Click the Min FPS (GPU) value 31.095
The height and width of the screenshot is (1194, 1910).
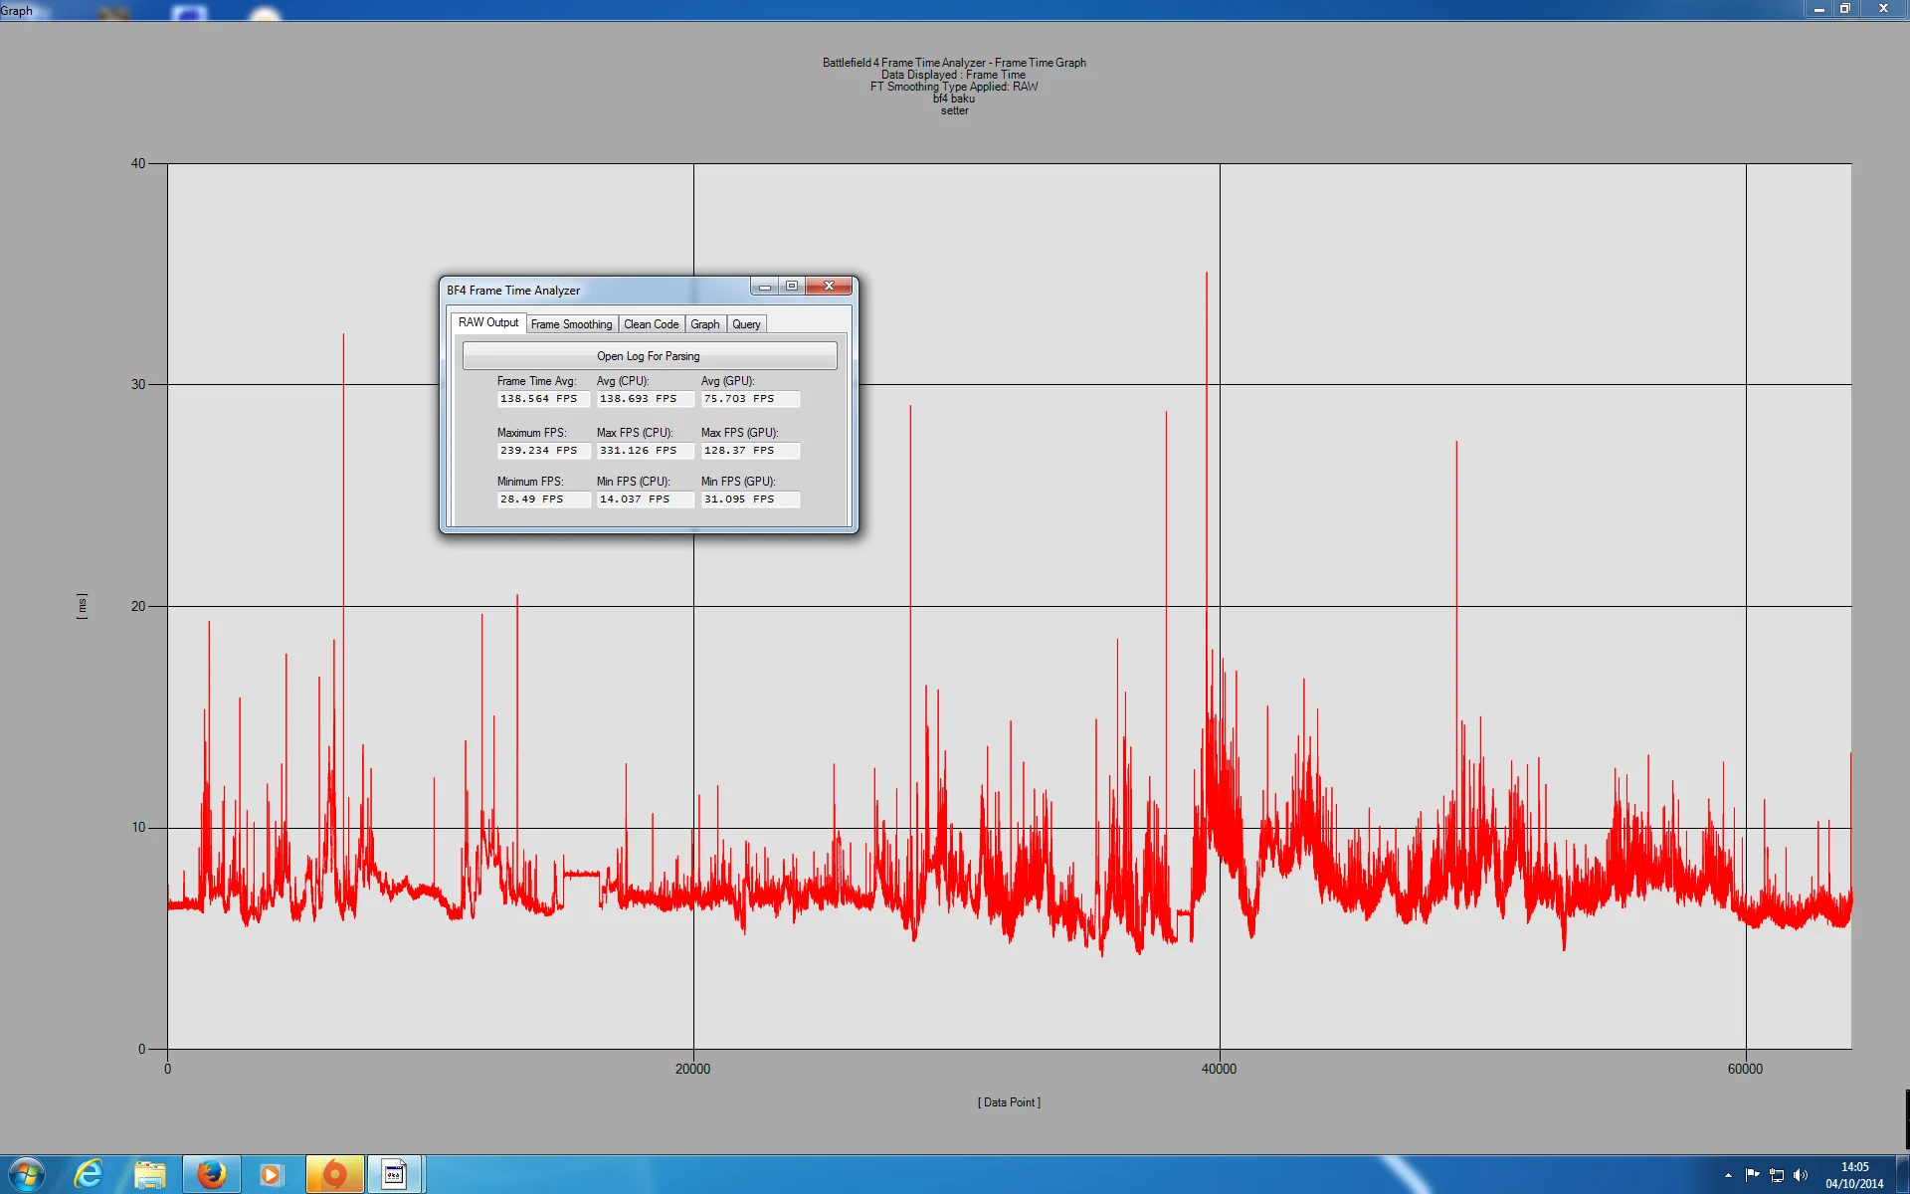(750, 499)
